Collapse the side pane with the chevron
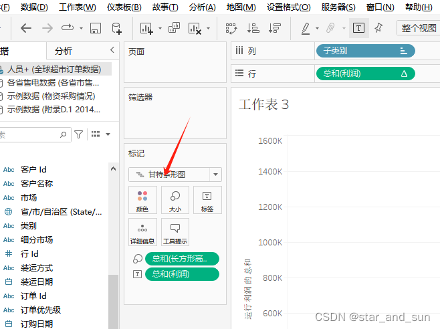 (x=112, y=50)
